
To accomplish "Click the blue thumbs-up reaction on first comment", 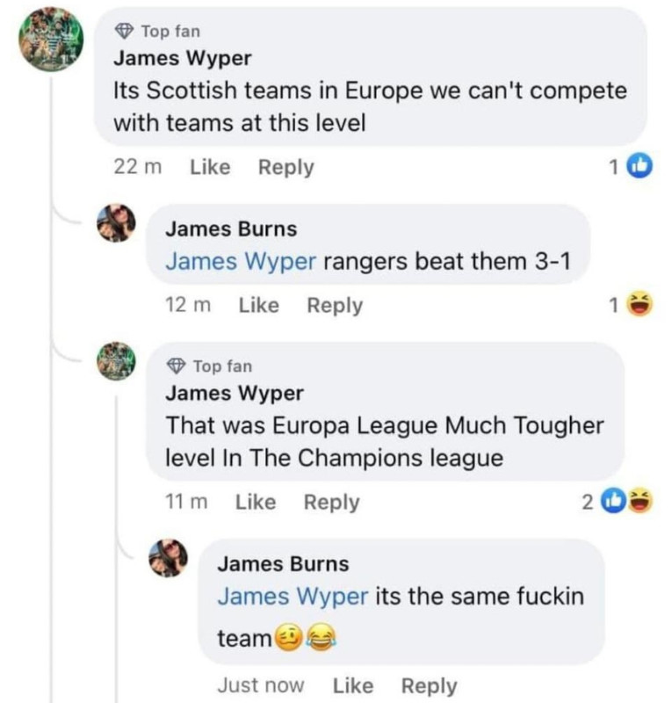I will tap(639, 166).
